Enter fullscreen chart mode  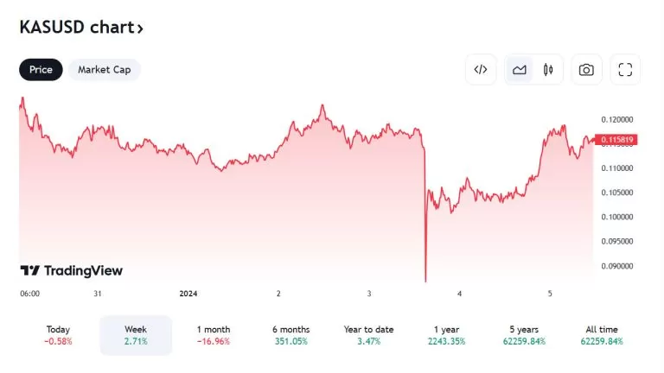point(626,70)
